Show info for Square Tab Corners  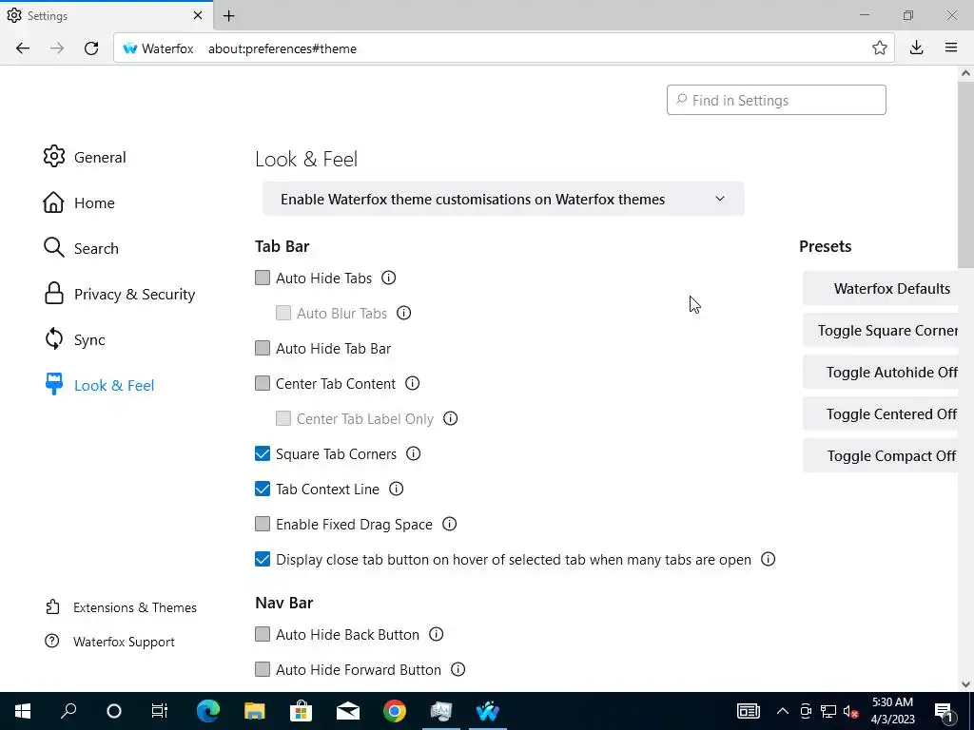pyautogui.click(x=413, y=453)
